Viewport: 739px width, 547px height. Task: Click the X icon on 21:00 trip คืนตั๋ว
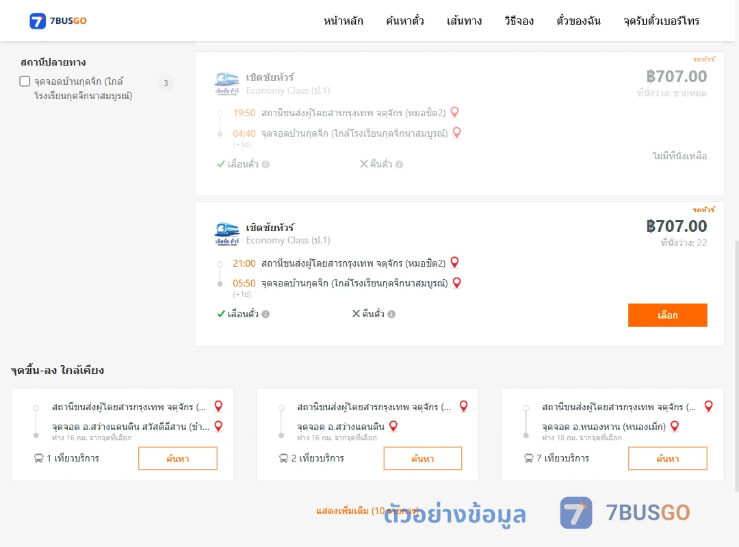pyautogui.click(x=356, y=314)
